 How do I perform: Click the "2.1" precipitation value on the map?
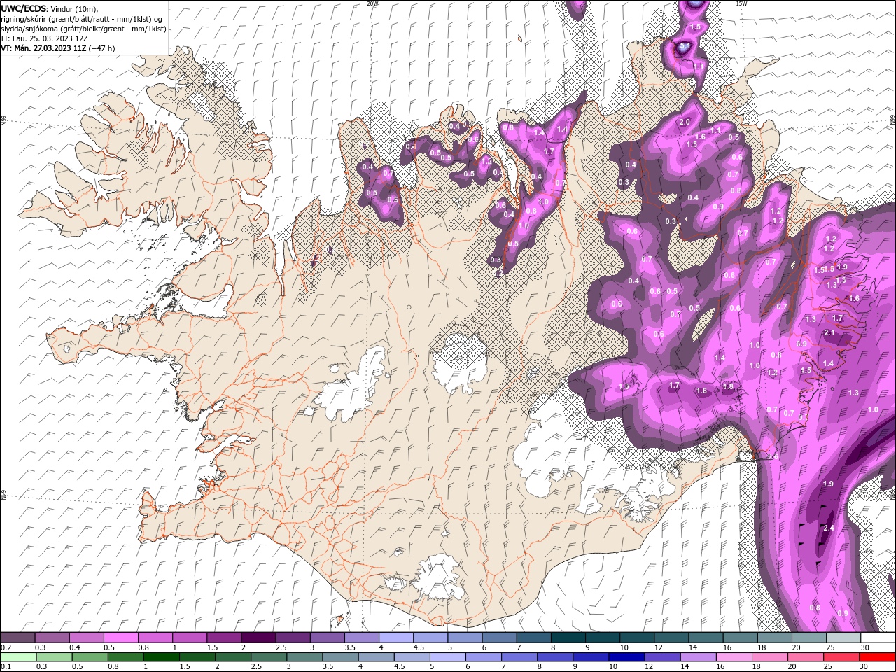[x=829, y=333]
